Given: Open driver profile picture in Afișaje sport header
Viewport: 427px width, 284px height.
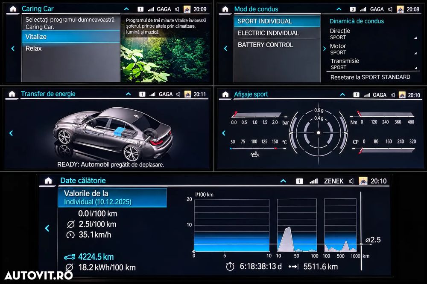Looking at the screenshot, I should pyautogui.click(x=402, y=95).
